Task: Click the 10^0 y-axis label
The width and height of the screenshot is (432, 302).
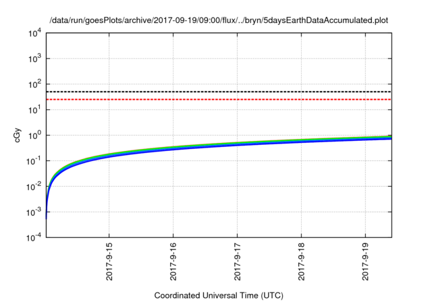Action: [x=34, y=135]
